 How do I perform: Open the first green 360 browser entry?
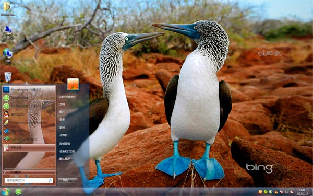click(x=29, y=98)
